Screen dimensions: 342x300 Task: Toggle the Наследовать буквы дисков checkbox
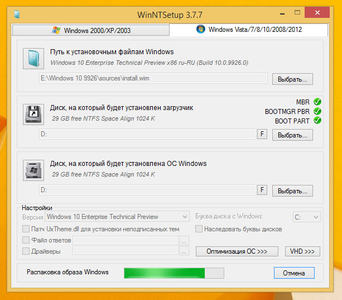pos(199,229)
